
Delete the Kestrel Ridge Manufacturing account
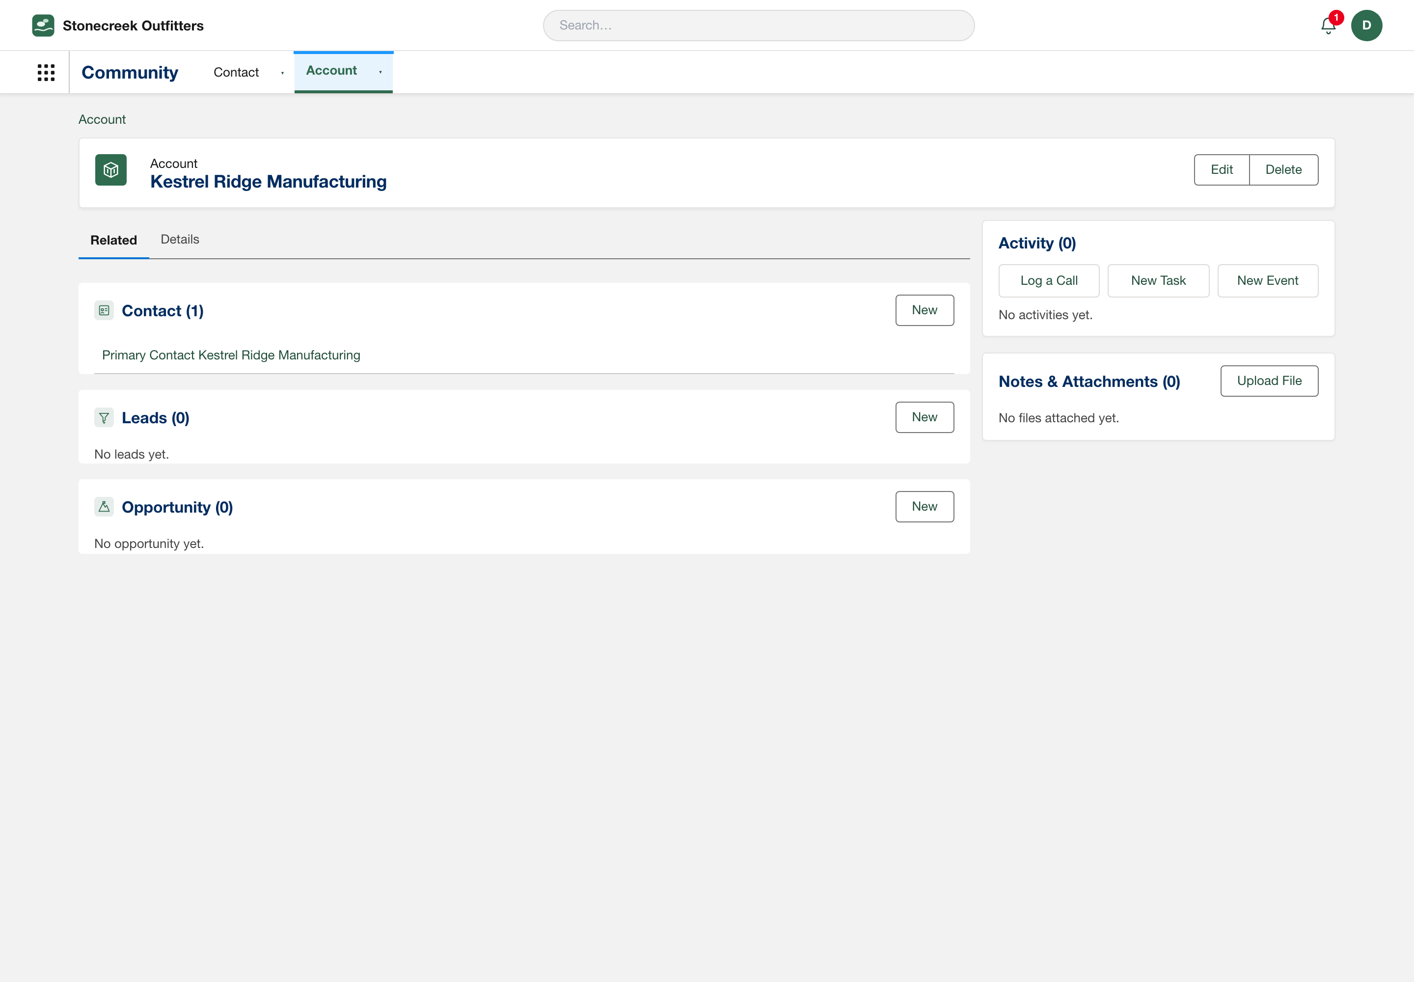(x=1283, y=170)
